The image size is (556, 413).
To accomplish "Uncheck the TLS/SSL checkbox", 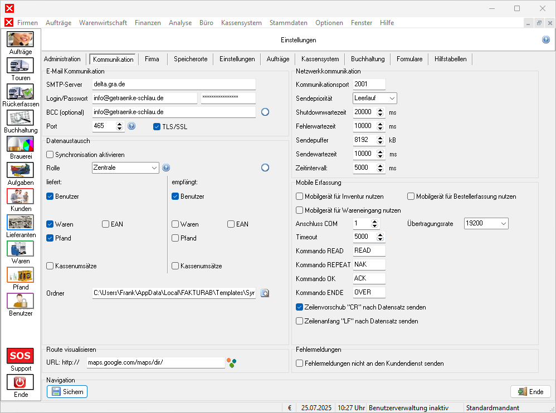I will pyautogui.click(x=157, y=126).
